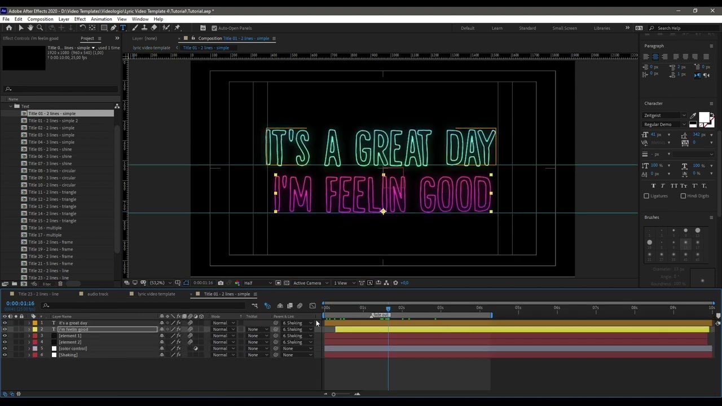Take a snapshot with camera icon
The width and height of the screenshot is (722, 406).
tap(221, 283)
